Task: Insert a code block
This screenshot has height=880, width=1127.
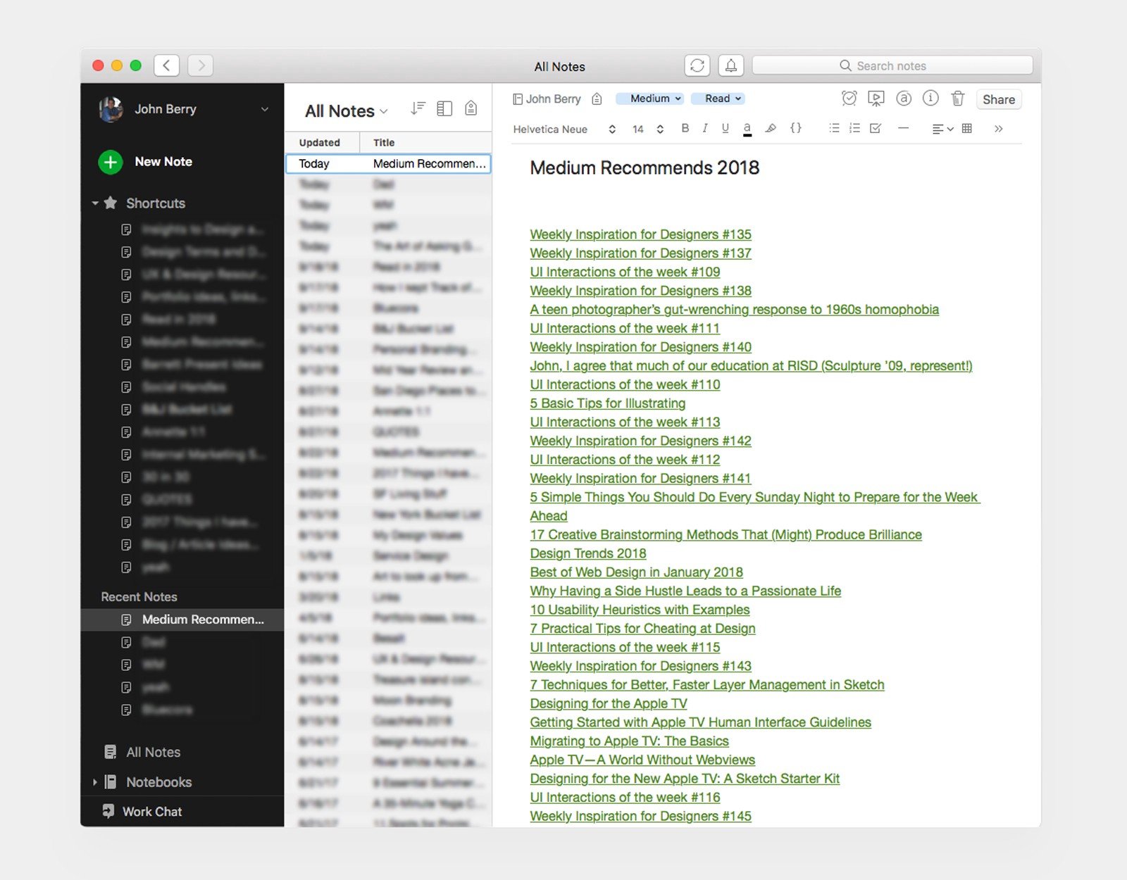Action: 796,129
